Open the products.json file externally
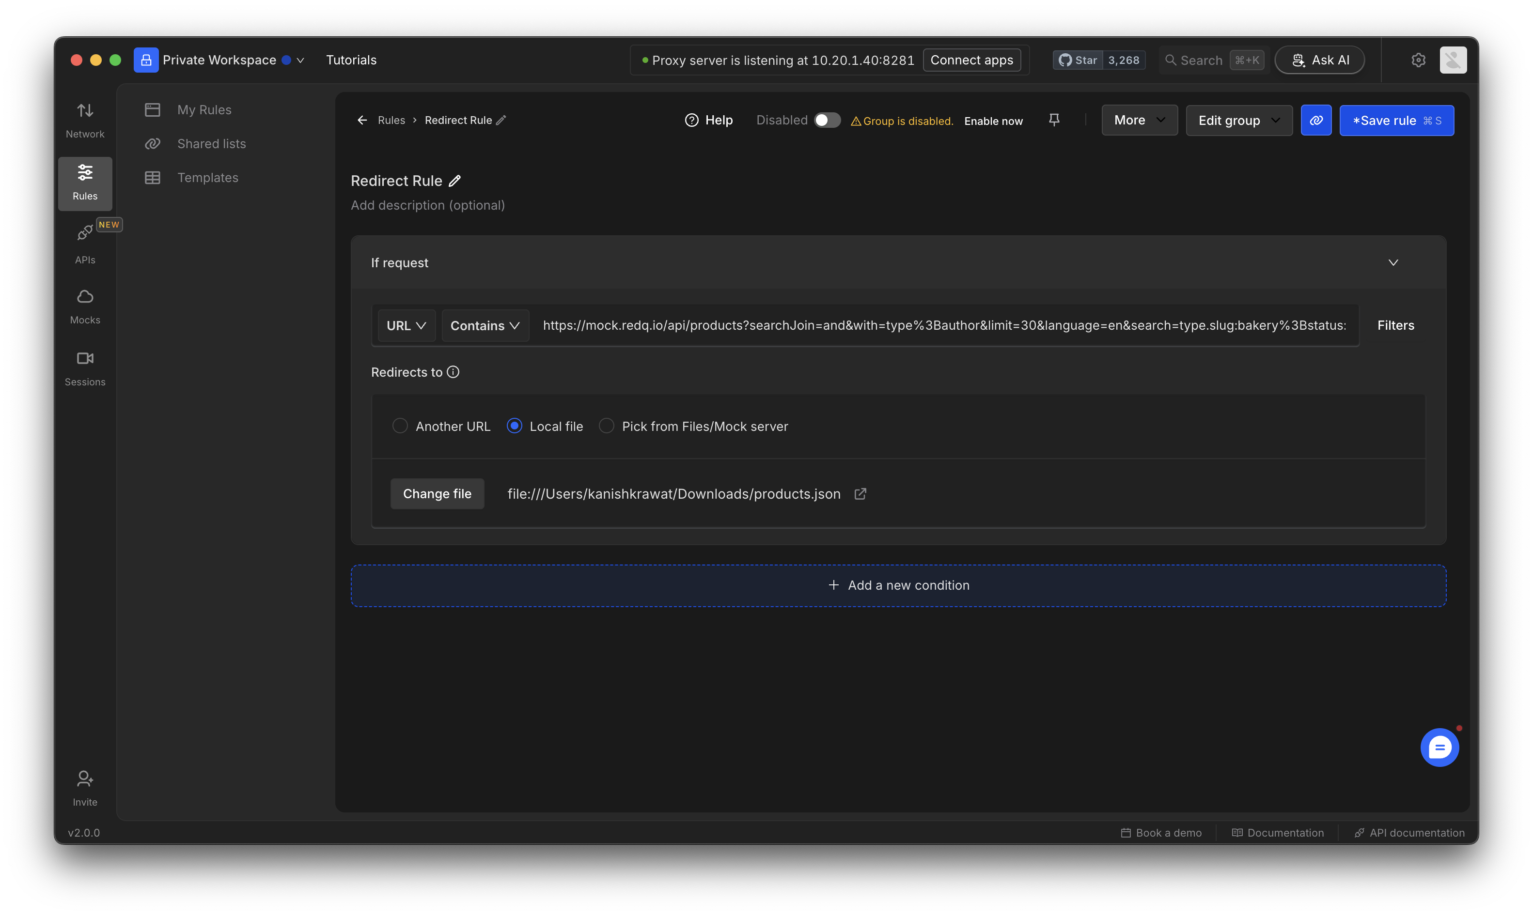 860,494
